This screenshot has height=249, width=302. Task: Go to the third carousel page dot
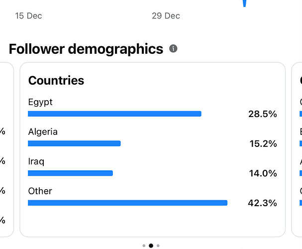click(x=158, y=246)
